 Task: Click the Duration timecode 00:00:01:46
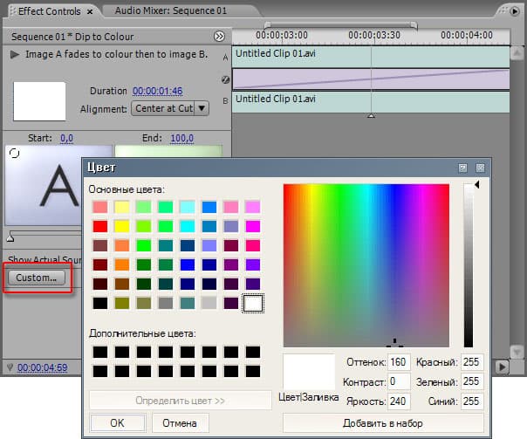pyautogui.click(x=157, y=91)
